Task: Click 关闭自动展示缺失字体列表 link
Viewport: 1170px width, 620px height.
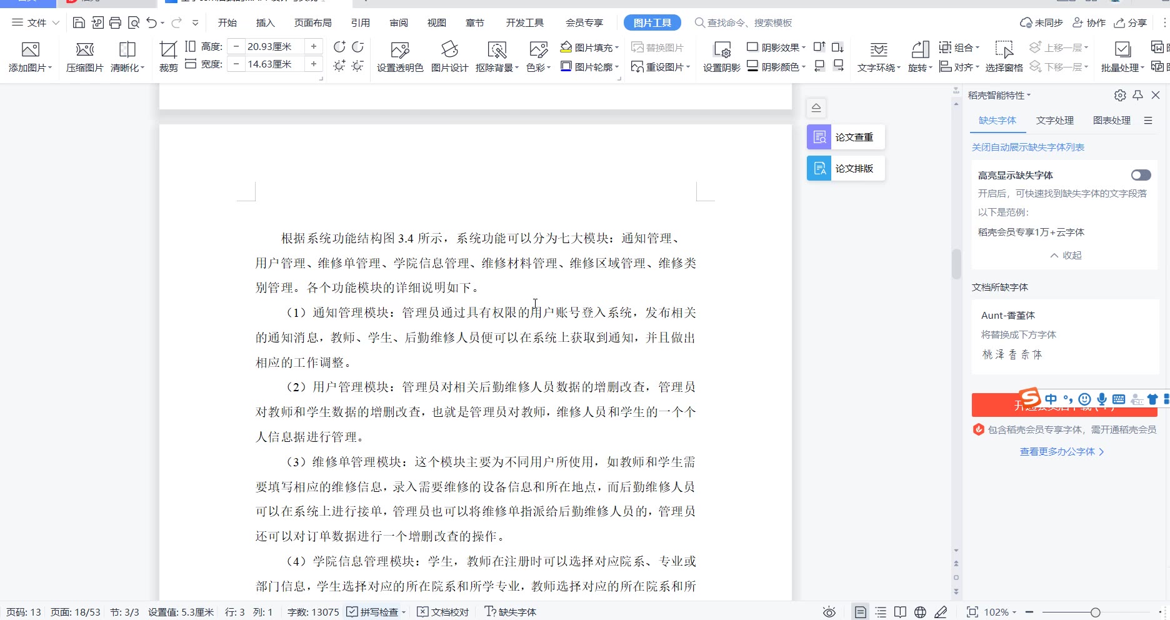Action: pyautogui.click(x=1027, y=147)
